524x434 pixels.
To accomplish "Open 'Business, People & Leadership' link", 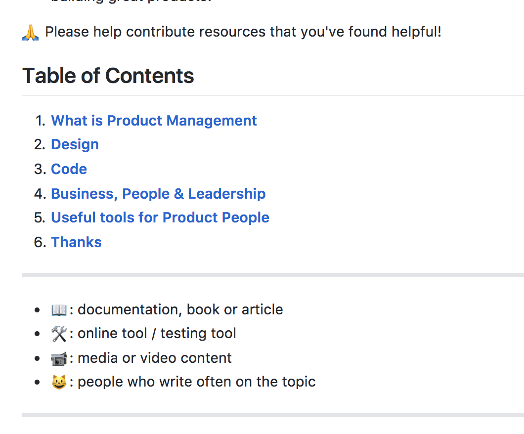I will click(x=158, y=193).
